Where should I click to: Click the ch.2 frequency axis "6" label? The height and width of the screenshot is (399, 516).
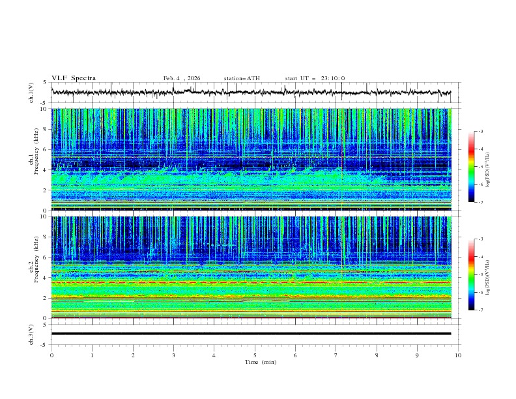46,258
